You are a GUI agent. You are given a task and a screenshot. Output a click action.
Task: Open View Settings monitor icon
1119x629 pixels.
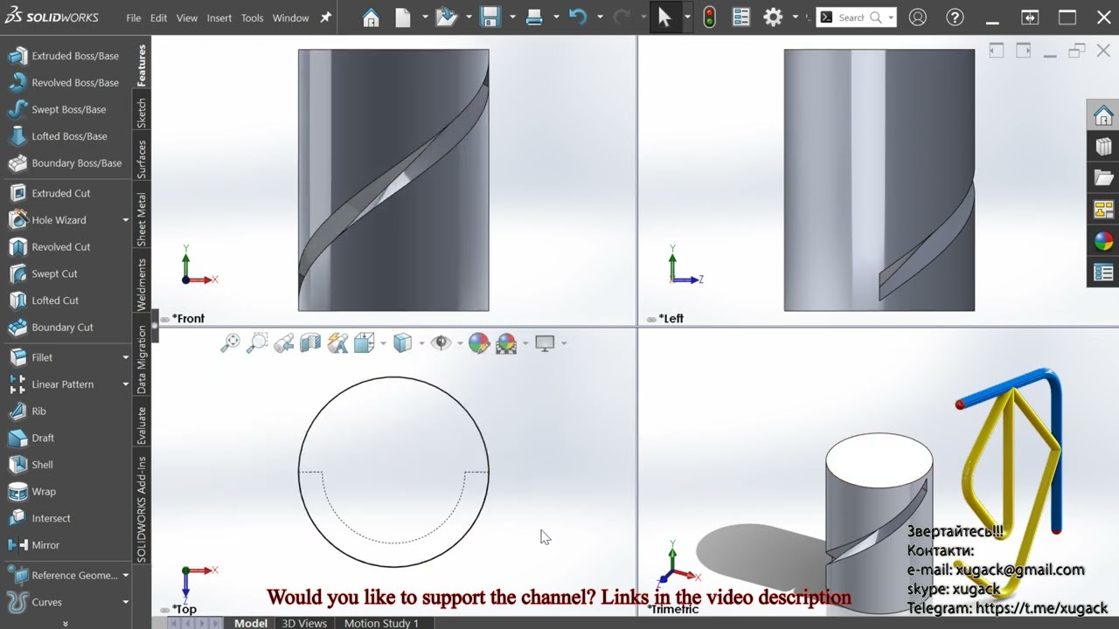(545, 343)
